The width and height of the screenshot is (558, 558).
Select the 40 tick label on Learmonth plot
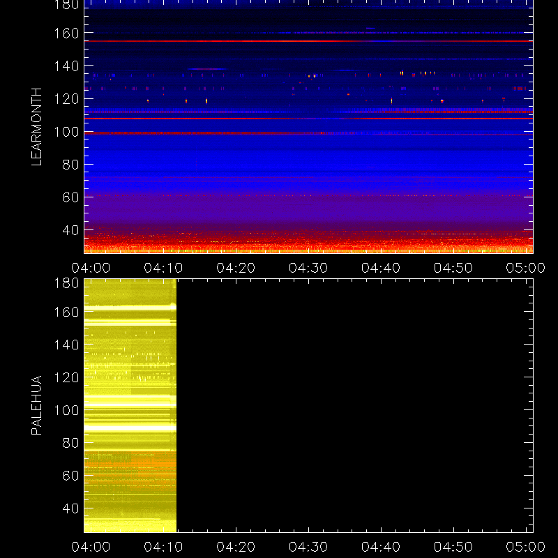pyautogui.click(x=70, y=230)
